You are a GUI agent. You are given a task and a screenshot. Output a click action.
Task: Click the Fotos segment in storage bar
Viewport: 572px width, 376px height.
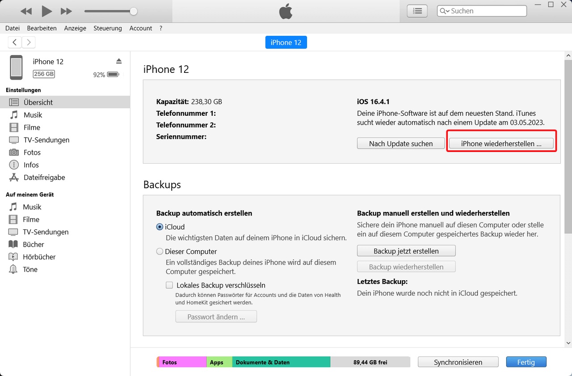point(182,362)
